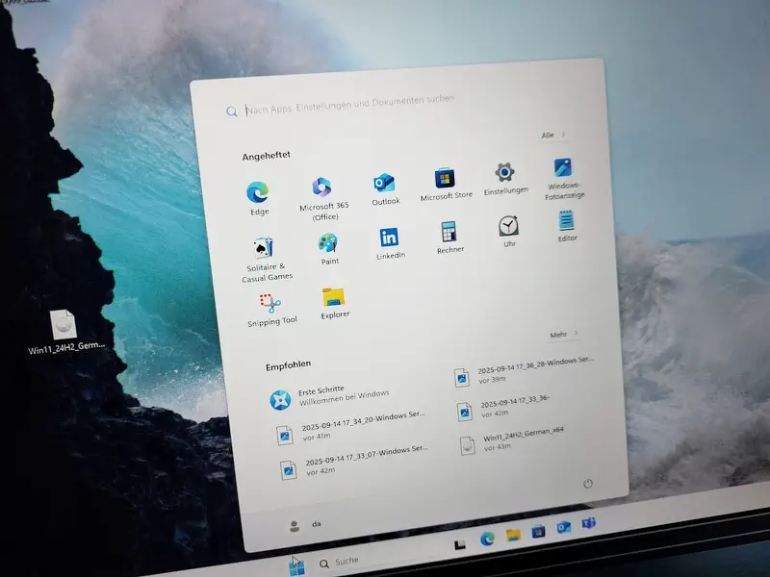Open recommended Win11_24H2_German_x64 file
Viewport: 770px width, 577px height.
point(512,440)
